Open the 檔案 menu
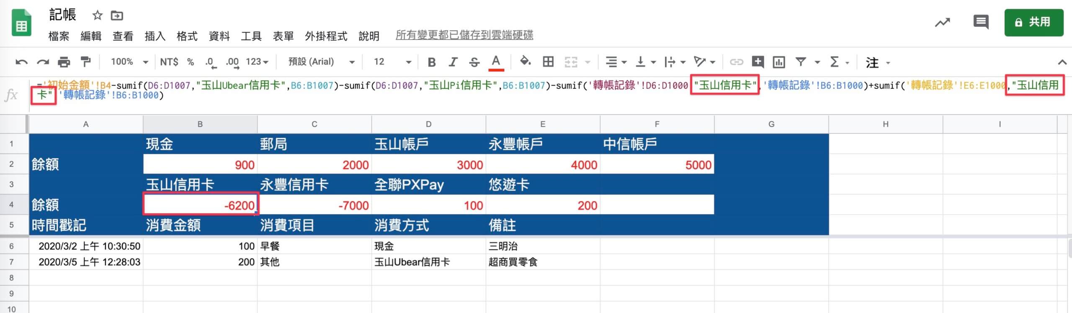 coord(59,36)
